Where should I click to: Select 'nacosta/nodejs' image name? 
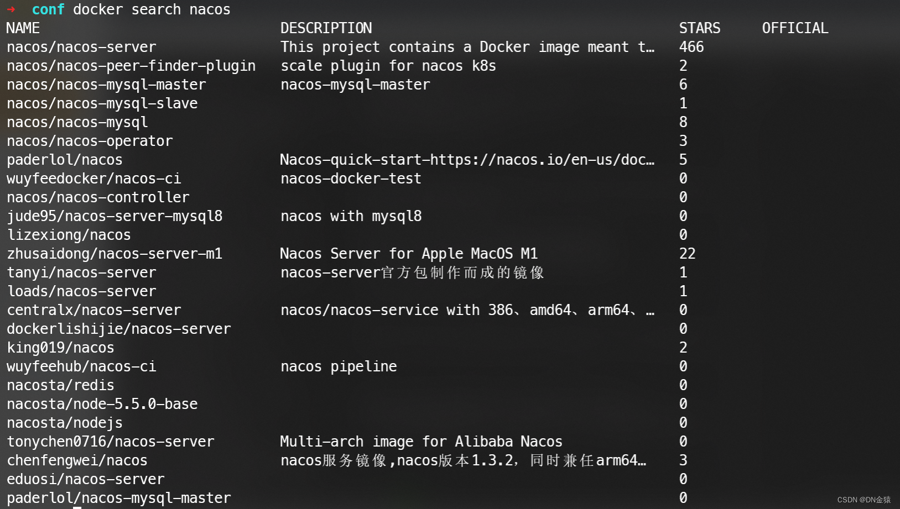65,423
